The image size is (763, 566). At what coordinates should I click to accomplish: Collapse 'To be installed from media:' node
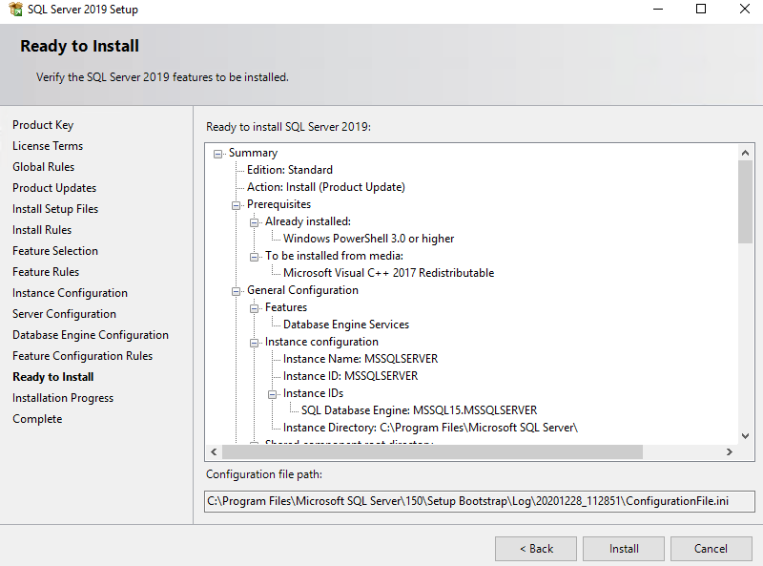click(254, 257)
